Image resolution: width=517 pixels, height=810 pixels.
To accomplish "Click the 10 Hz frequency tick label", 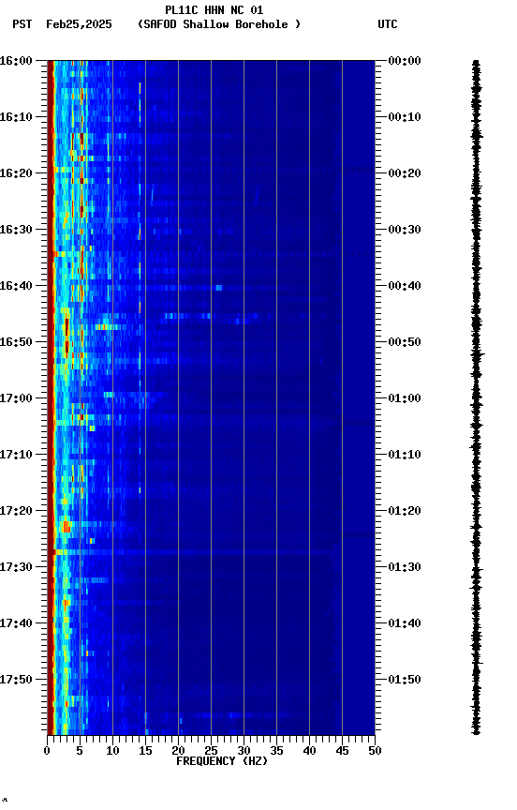I will (112, 751).
